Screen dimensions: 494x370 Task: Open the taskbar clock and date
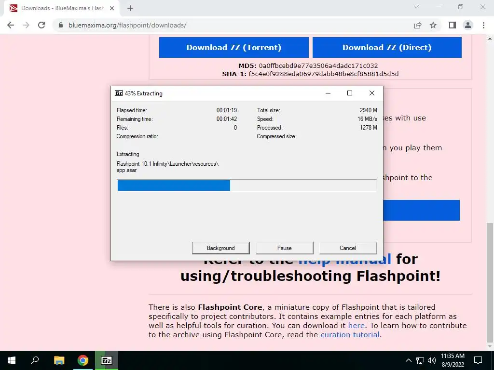(x=453, y=360)
